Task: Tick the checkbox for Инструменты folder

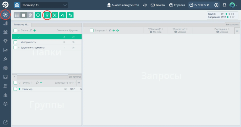Action: coord(15,42)
